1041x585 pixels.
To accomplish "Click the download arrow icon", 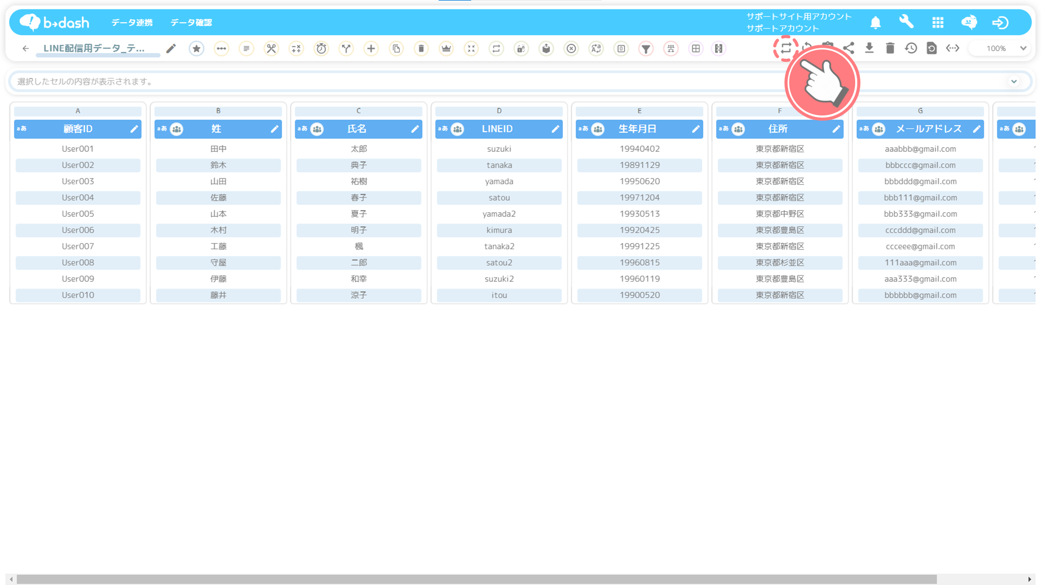I will tap(869, 48).
